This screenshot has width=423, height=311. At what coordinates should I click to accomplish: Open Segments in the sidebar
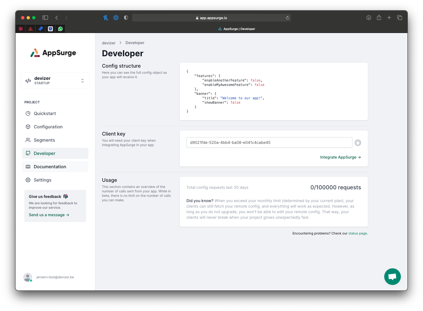click(x=55, y=140)
